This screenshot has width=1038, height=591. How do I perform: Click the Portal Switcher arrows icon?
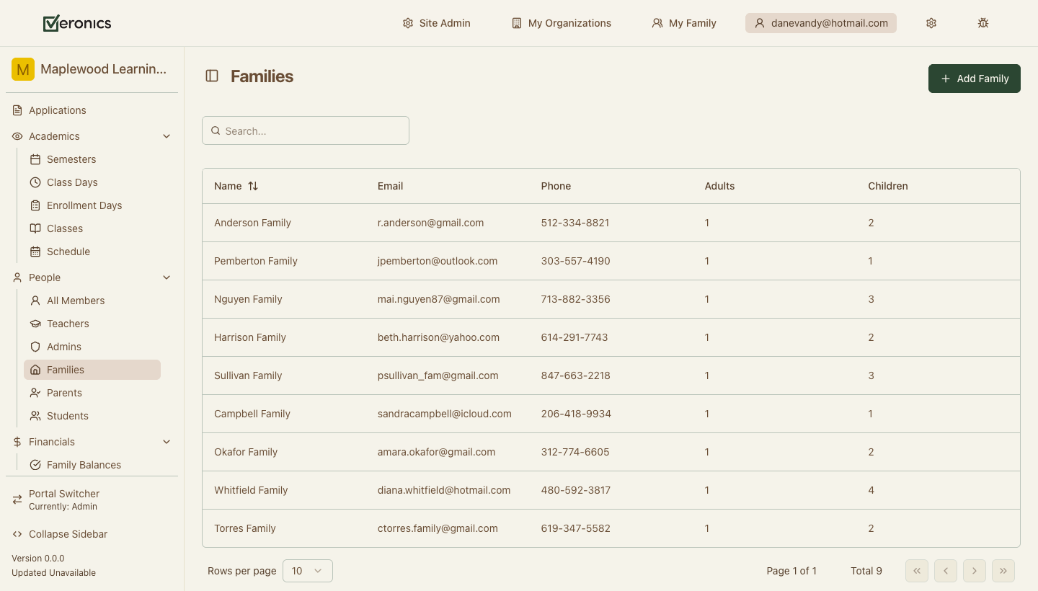17,499
